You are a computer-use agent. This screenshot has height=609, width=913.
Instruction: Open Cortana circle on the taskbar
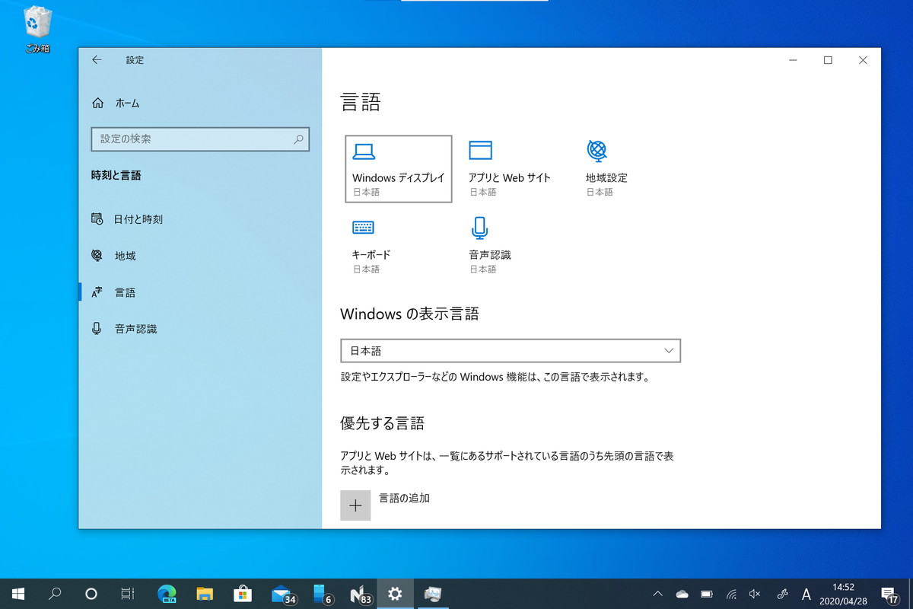(91, 594)
